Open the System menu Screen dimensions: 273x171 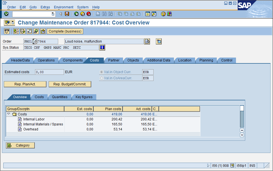pyautogui.click(x=83, y=7)
